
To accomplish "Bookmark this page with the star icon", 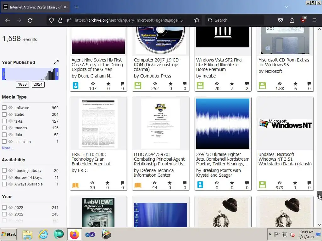I will 197,20.
